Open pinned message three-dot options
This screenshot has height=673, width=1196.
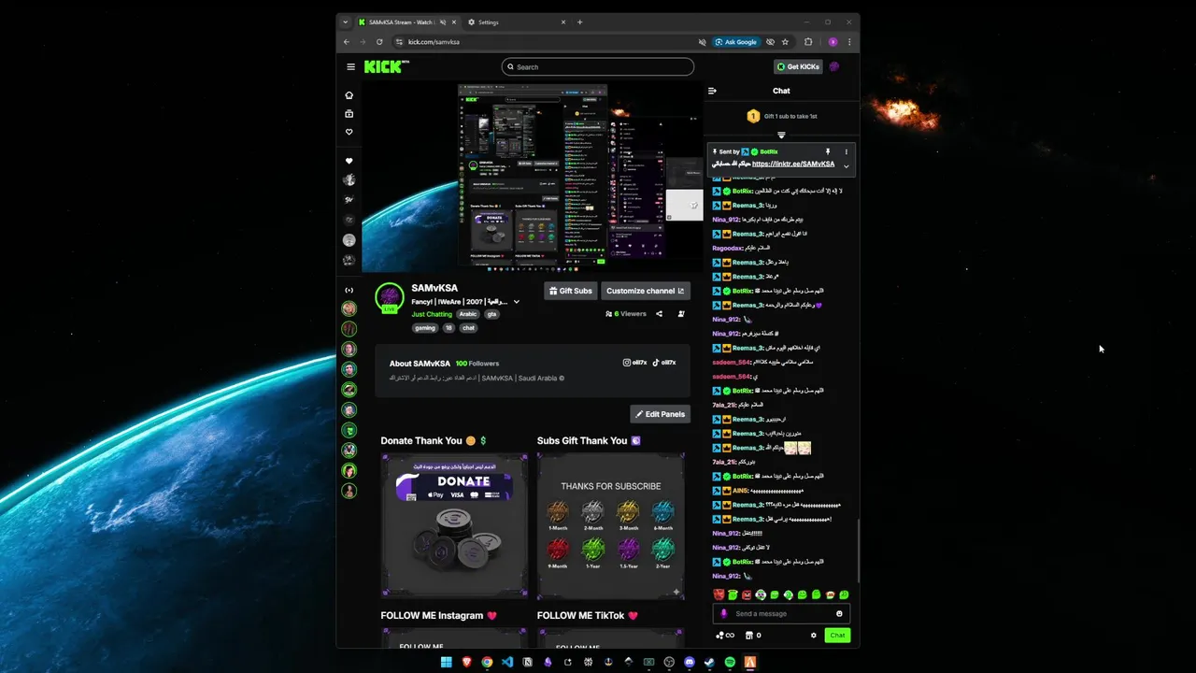(847, 151)
